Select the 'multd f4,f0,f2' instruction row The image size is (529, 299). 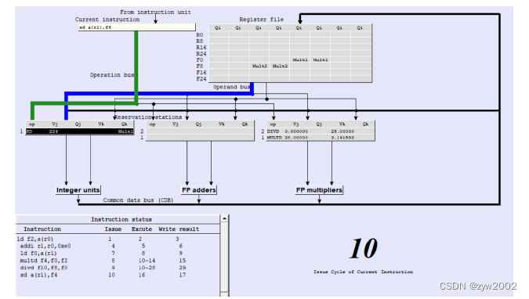coord(118,261)
